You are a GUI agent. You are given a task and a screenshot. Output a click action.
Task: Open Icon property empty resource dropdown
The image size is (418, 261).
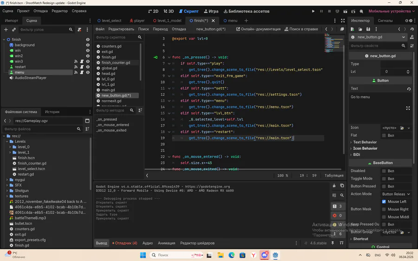pos(409,128)
